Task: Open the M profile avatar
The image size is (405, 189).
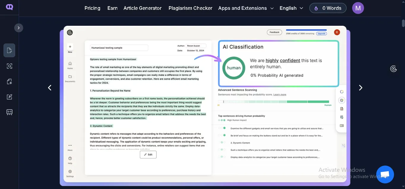Action: pyautogui.click(x=358, y=8)
